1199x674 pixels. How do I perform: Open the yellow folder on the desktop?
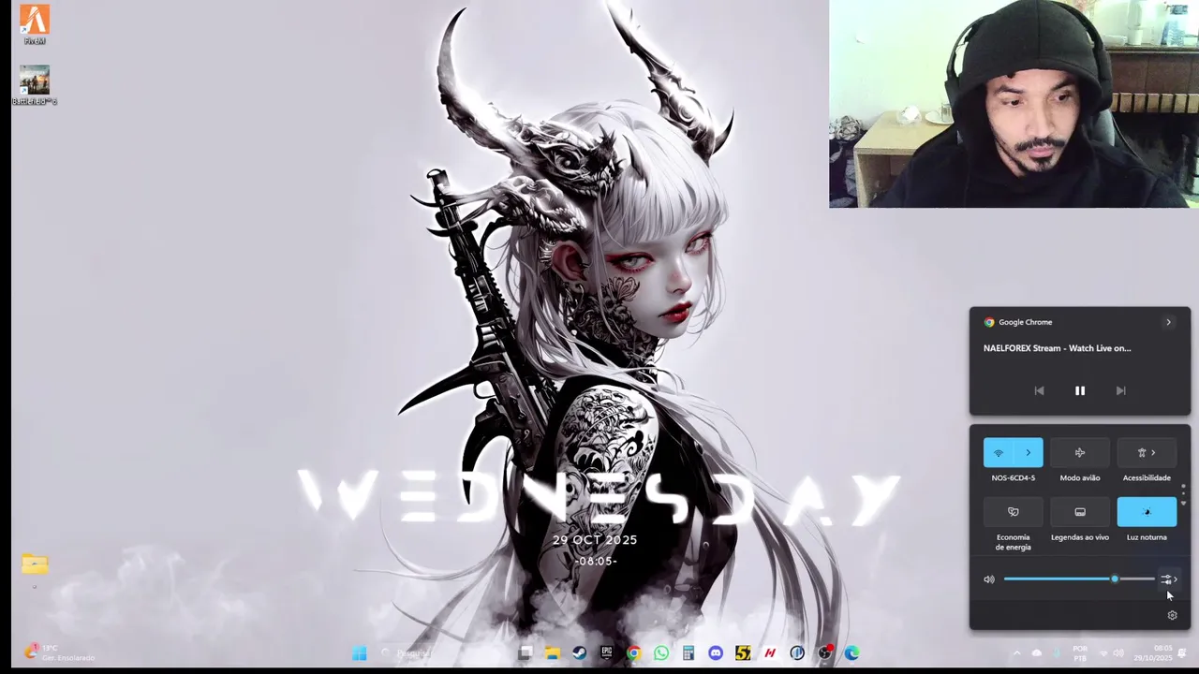point(35,564)
